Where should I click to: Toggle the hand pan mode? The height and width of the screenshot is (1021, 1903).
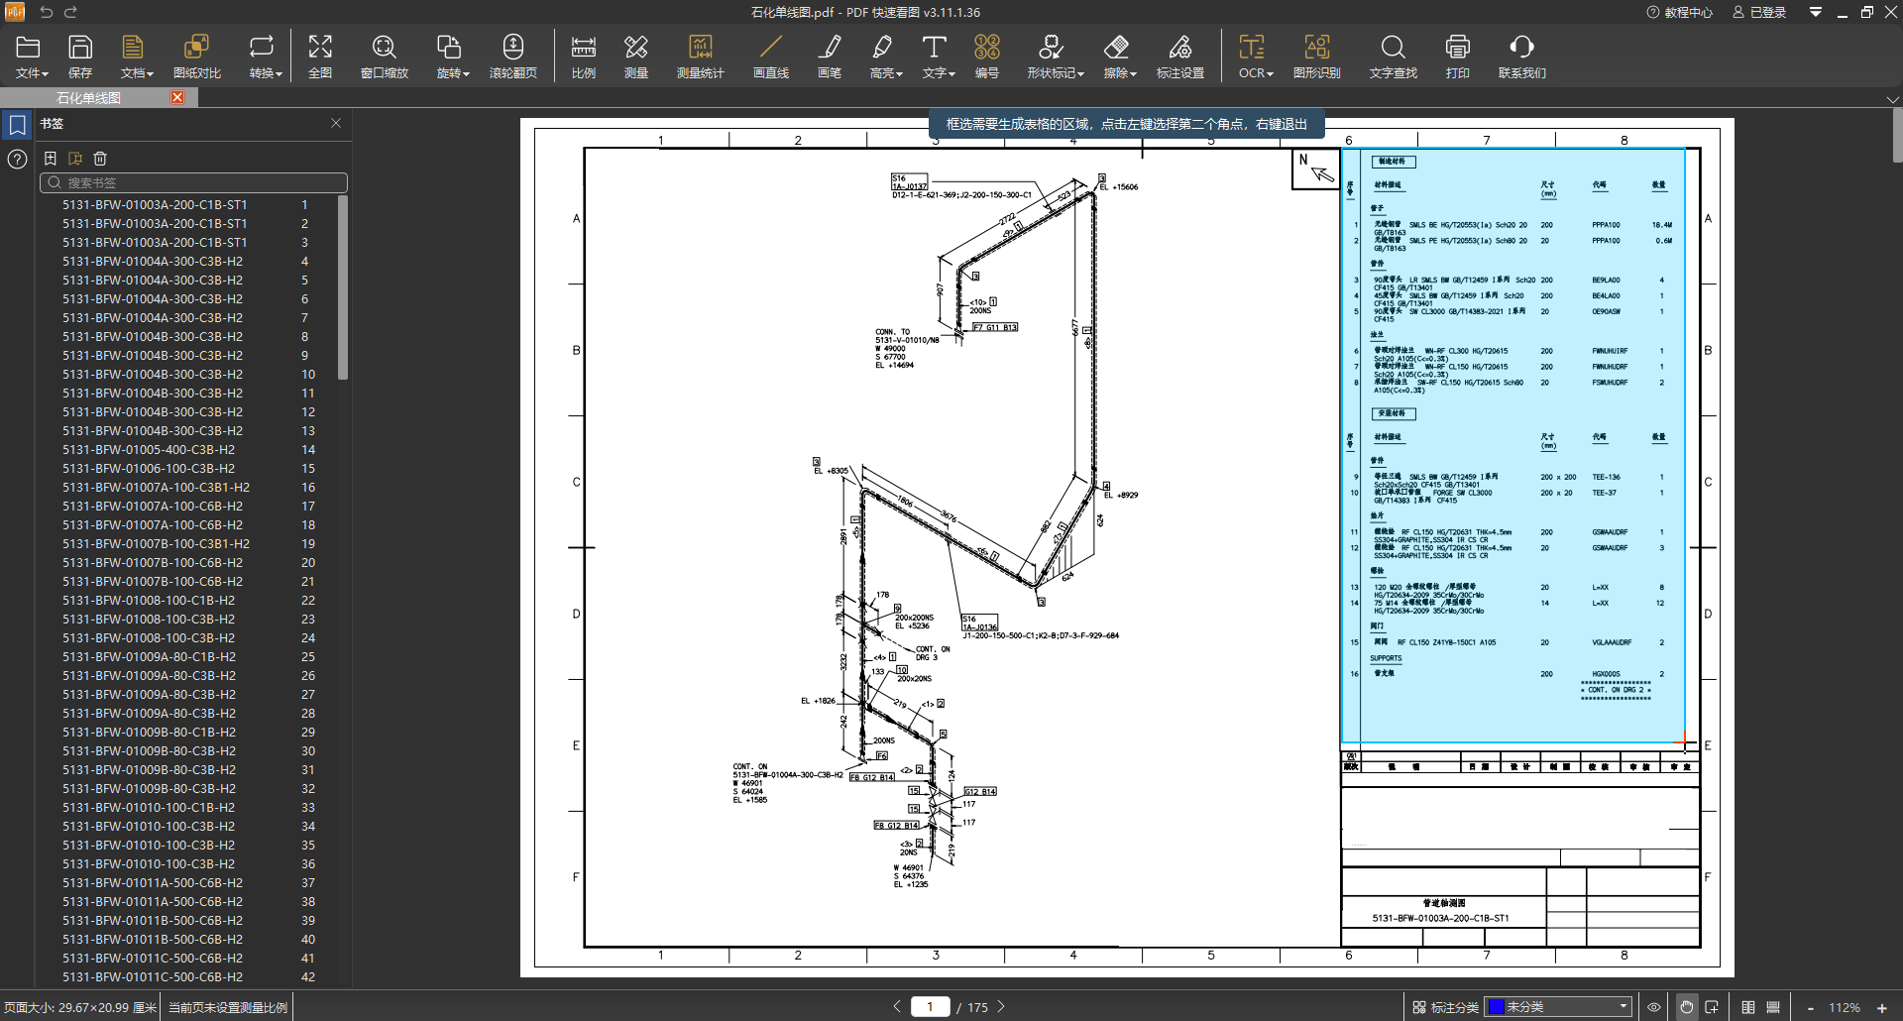(1687, 1007)
